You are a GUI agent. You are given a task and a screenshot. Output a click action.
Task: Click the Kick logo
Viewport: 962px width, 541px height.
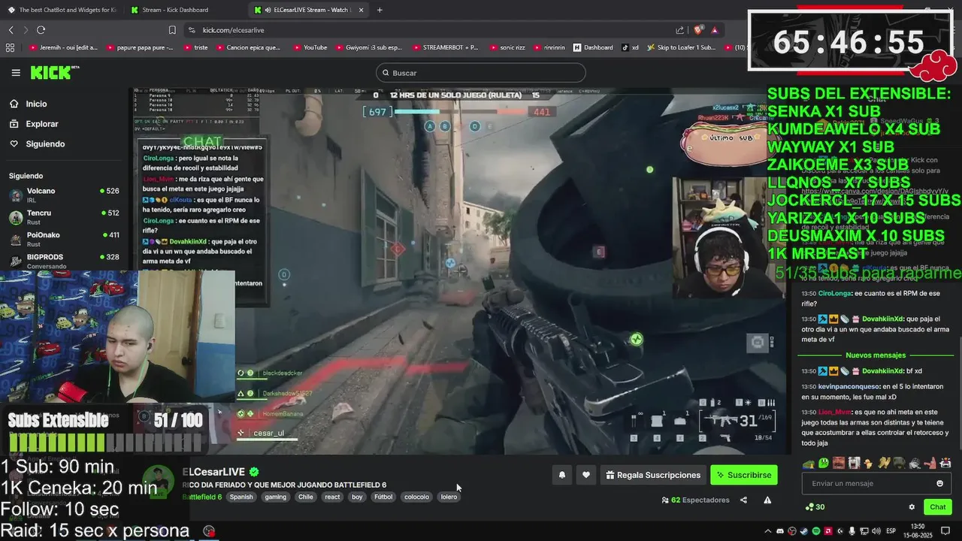[x=54, y=72]
